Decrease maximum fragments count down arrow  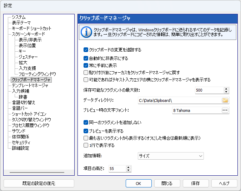click(x=226, y=92)
